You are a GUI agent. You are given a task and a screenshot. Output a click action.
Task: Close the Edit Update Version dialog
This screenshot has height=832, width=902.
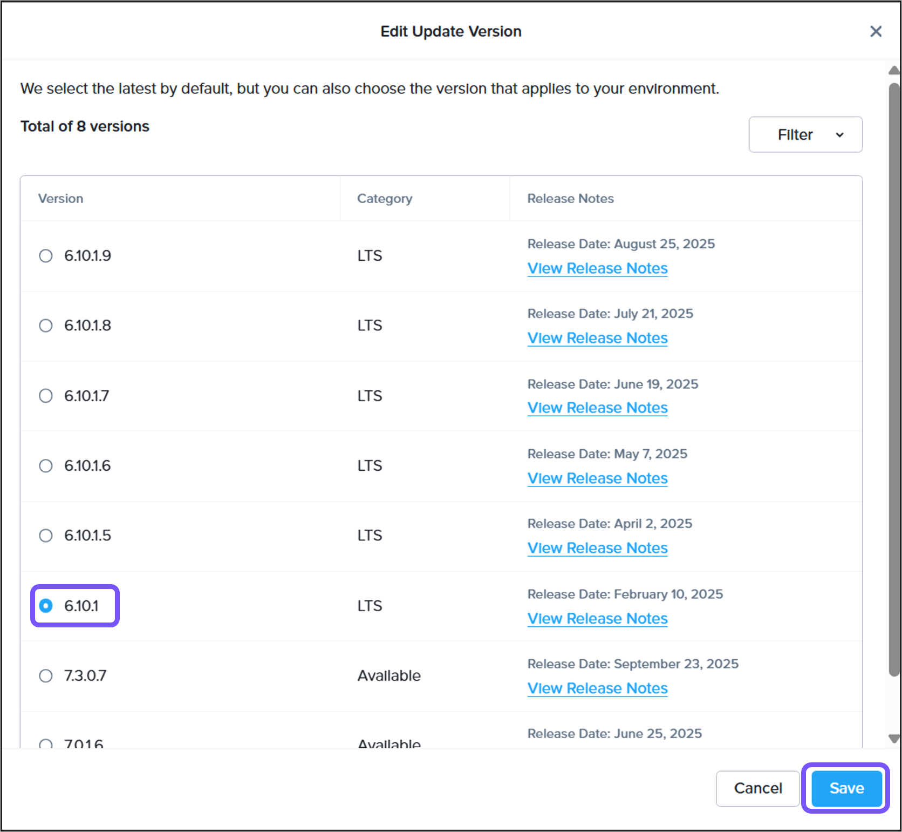coord(876,31)
